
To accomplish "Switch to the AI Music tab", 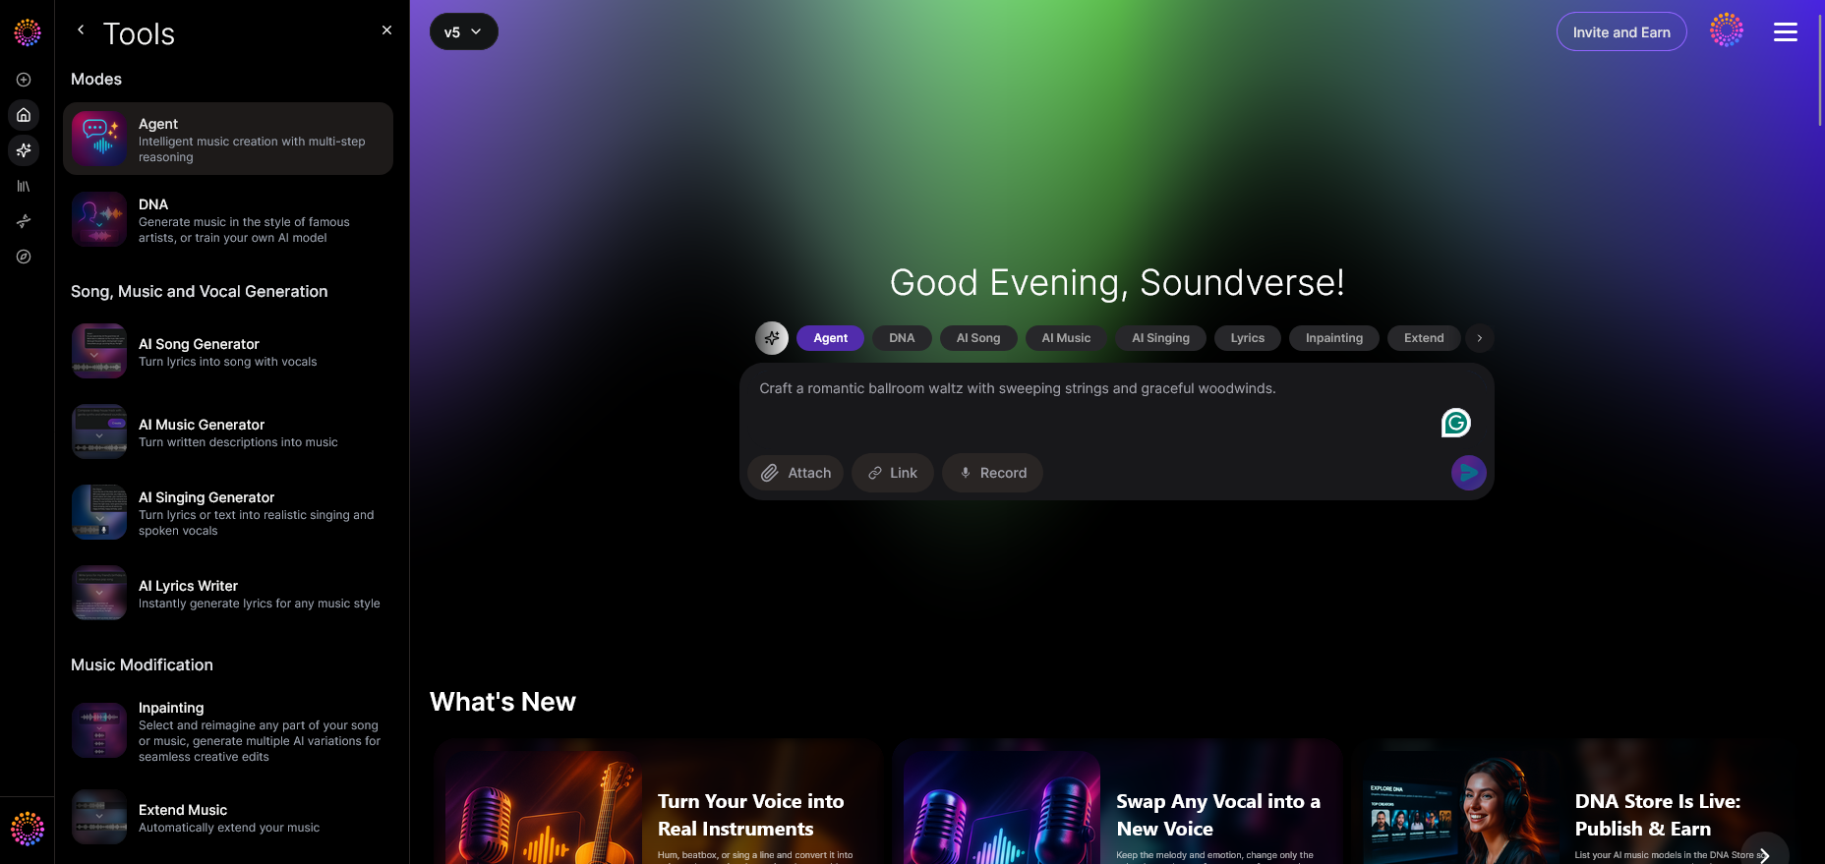I will pos(1066,338).
